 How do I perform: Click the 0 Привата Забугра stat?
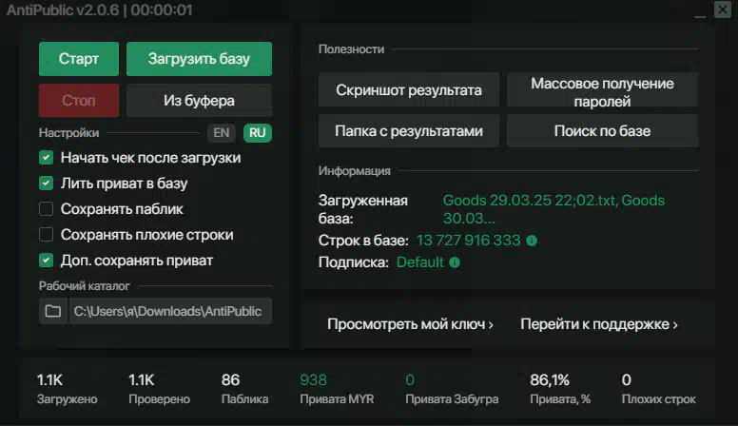[452, 389]
